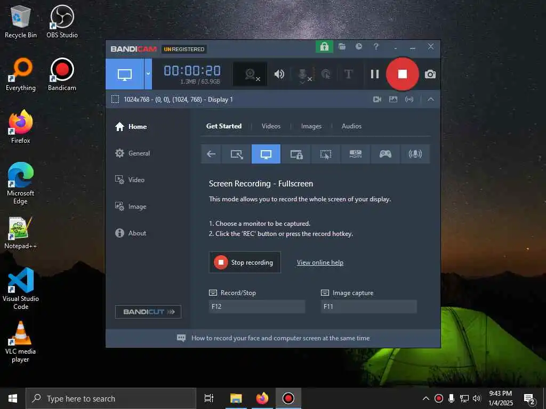Click the Record/Stop hotkey field F12

(x=257, y=306)
